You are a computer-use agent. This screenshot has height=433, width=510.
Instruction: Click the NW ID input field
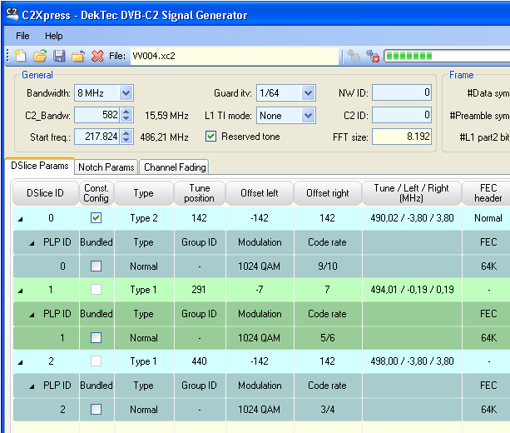pos(402,93)
